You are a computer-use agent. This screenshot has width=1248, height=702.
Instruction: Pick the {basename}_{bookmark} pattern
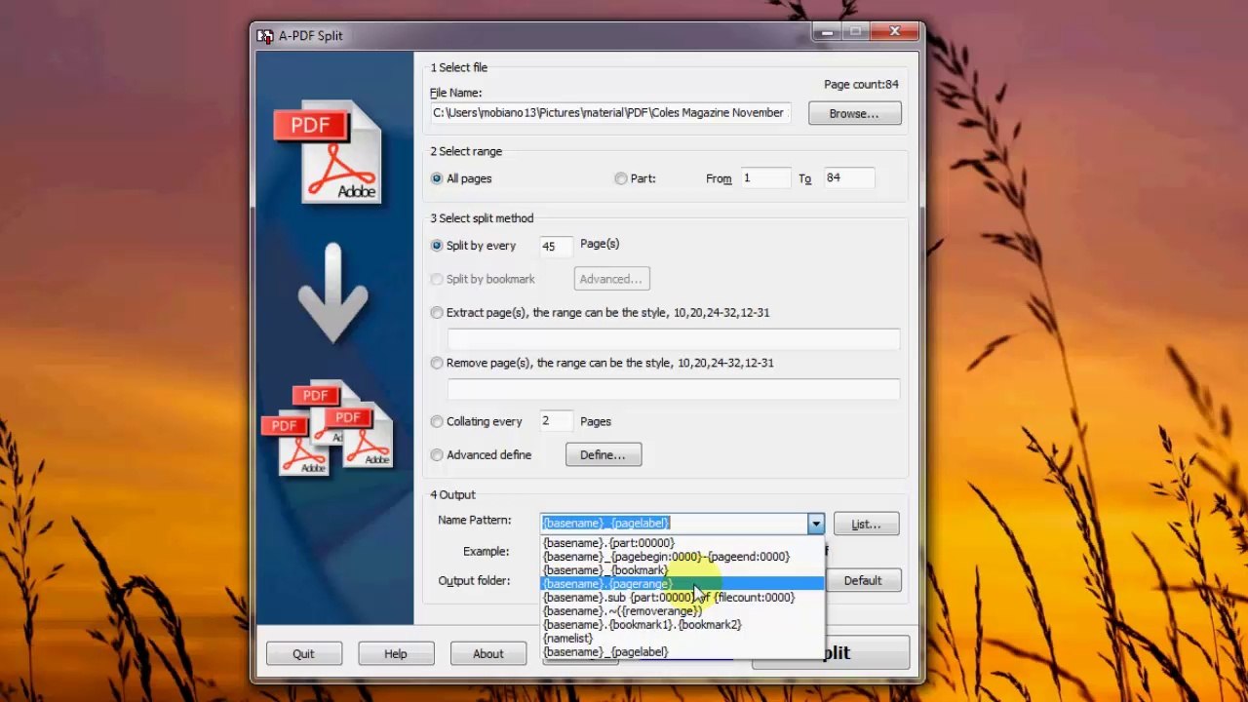click(x=682, y=570)
